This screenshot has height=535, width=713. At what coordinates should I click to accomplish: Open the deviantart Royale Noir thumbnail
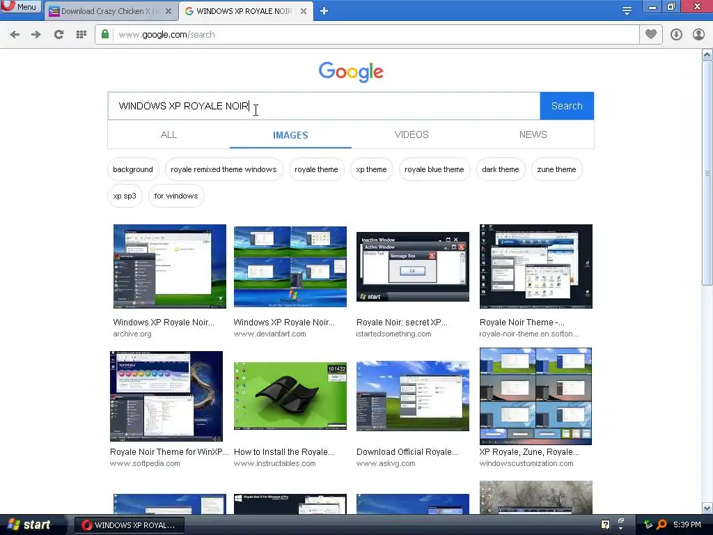(x=290, y=267)
